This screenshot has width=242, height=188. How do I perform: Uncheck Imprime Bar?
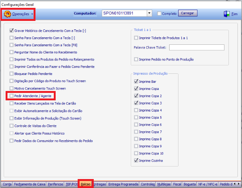(x=136, y=81)
